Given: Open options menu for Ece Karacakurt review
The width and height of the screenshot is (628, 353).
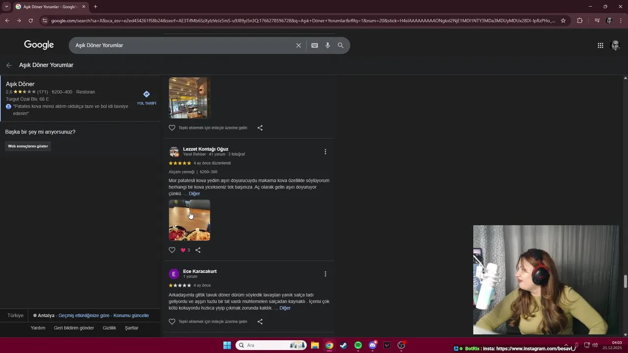Looking at the screenshot, I should (325, 274).
